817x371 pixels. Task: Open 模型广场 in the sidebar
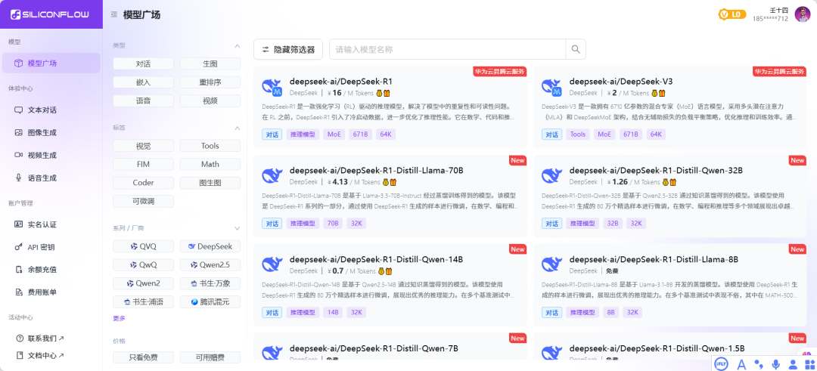51,63
